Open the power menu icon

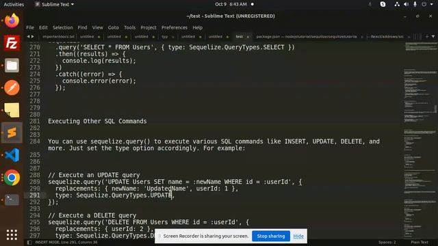click(424, 4)
